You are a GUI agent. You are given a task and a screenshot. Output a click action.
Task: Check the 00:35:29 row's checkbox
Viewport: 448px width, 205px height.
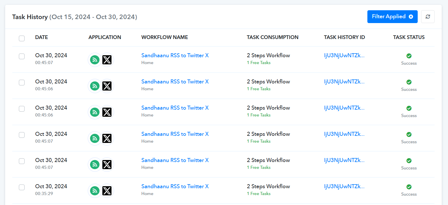(22, 187)
